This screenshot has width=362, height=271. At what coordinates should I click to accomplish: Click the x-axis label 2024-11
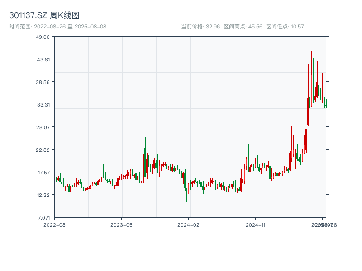[256, 225]
